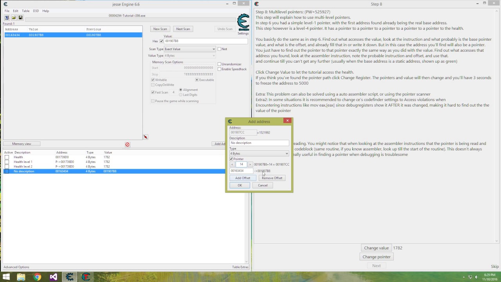The image size is (501, 282).
Task: Click Add Offset button
Action: tap(243, 178)
